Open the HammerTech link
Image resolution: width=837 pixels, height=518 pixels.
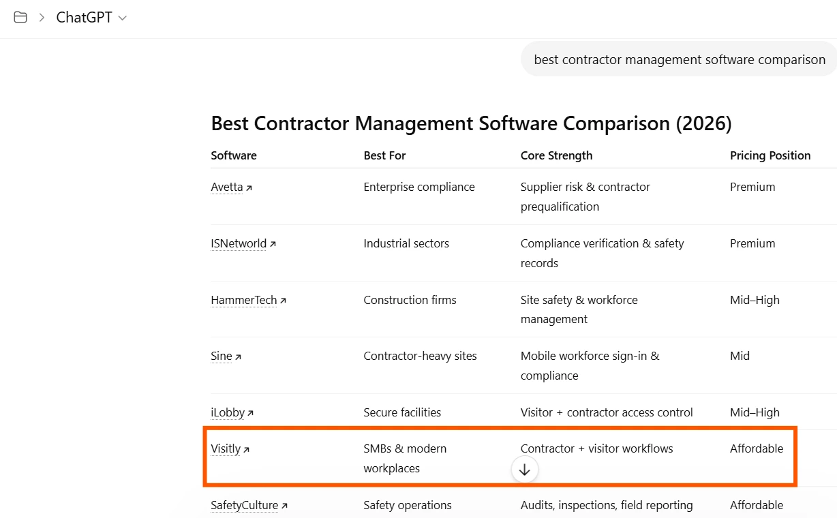coord(244,300)
